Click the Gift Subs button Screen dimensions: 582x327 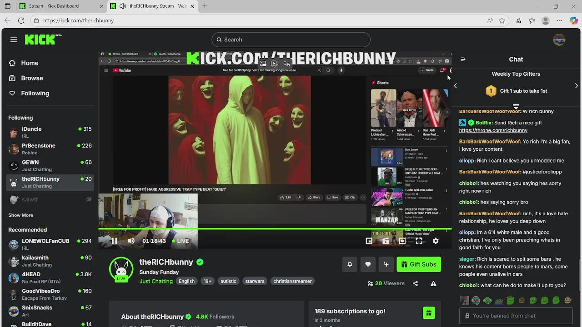419,264
